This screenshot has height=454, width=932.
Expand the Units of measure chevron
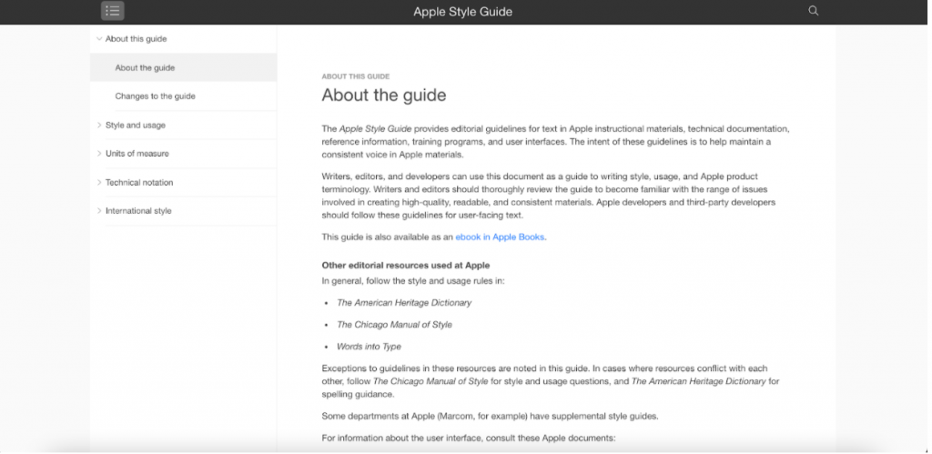99,154
